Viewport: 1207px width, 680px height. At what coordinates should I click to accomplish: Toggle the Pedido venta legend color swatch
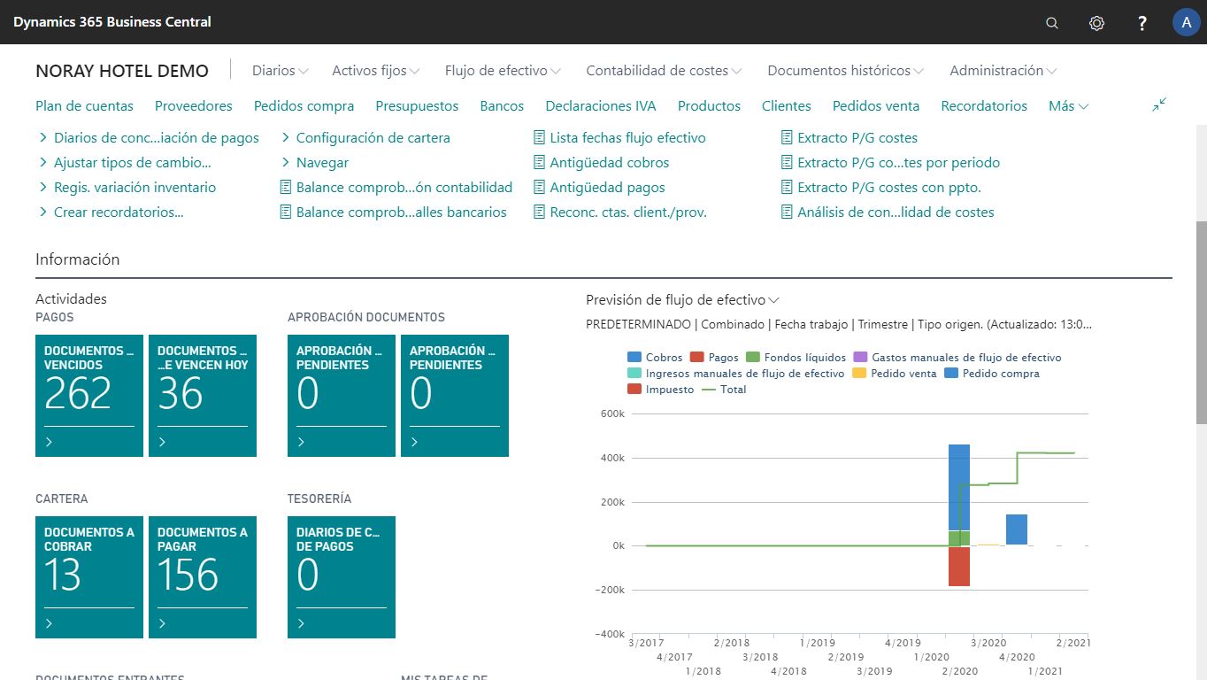tap(859, 373)
